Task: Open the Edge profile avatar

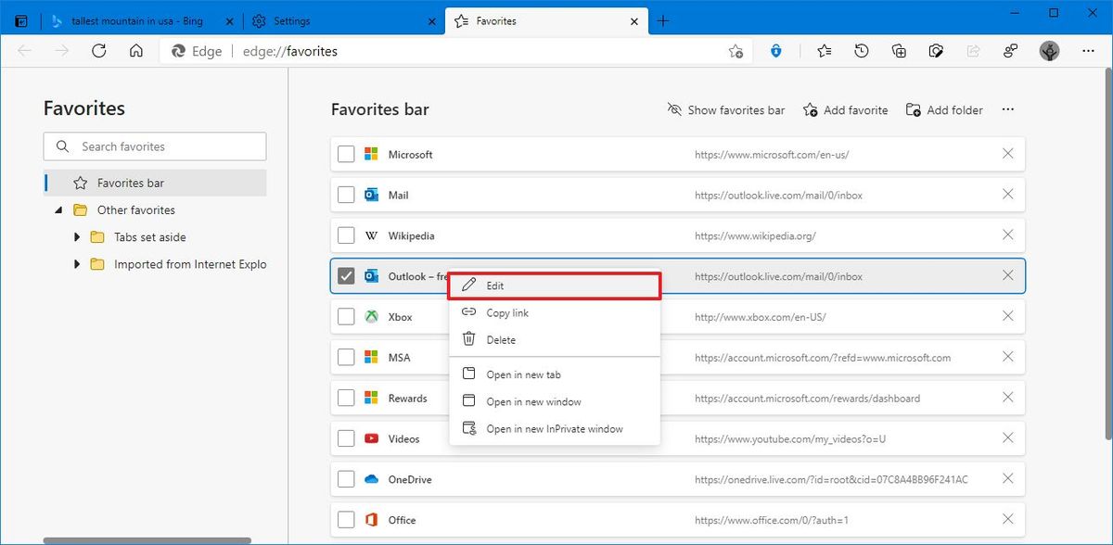Action: (1049, 51)
